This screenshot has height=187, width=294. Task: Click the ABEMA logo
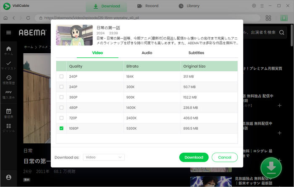point(32,33)
